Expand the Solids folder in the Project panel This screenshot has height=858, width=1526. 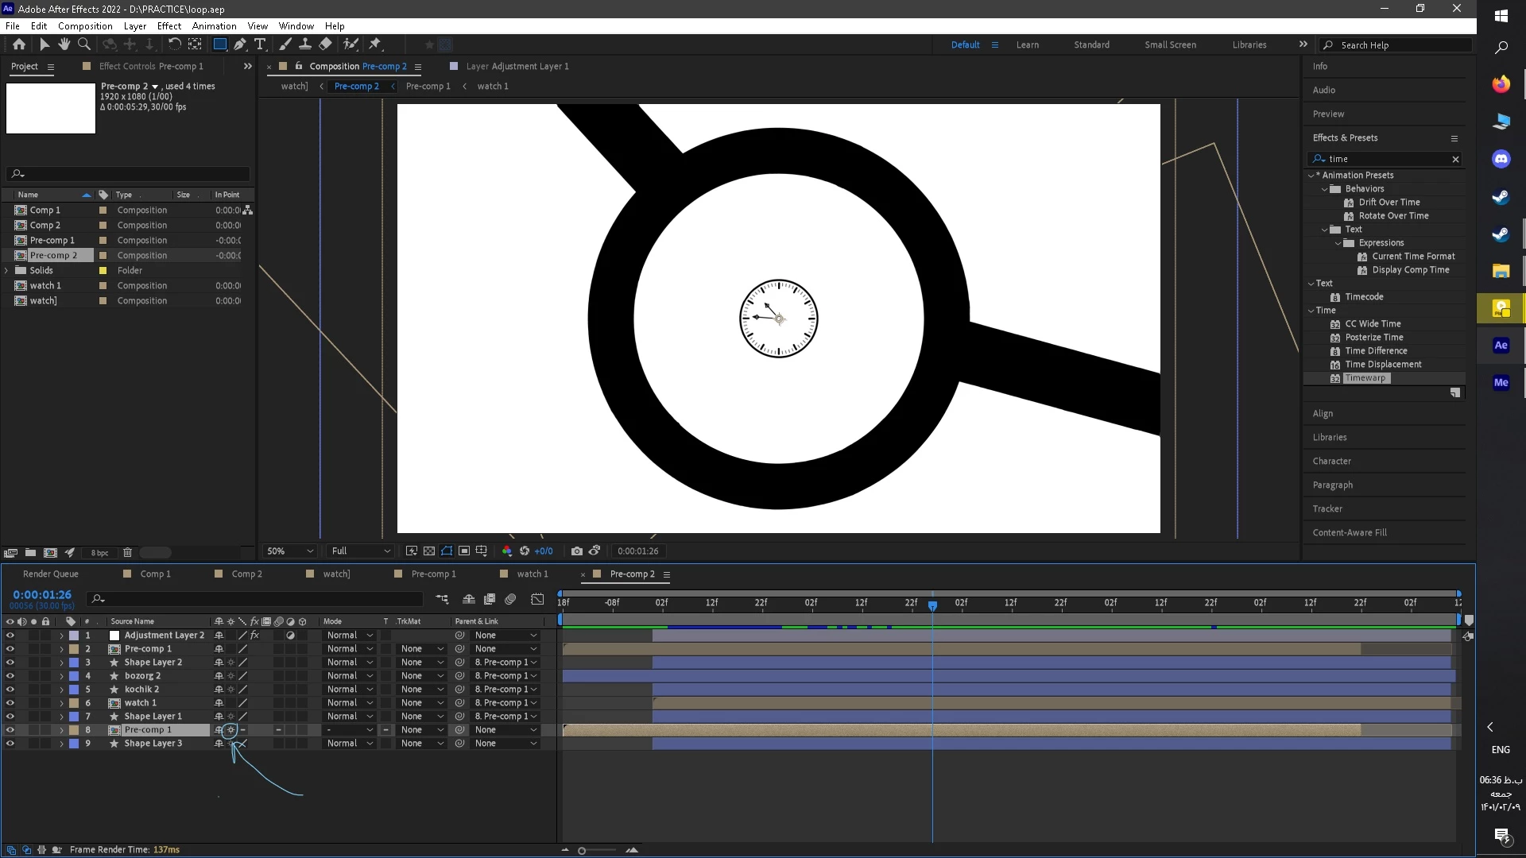tap(7, 271)
